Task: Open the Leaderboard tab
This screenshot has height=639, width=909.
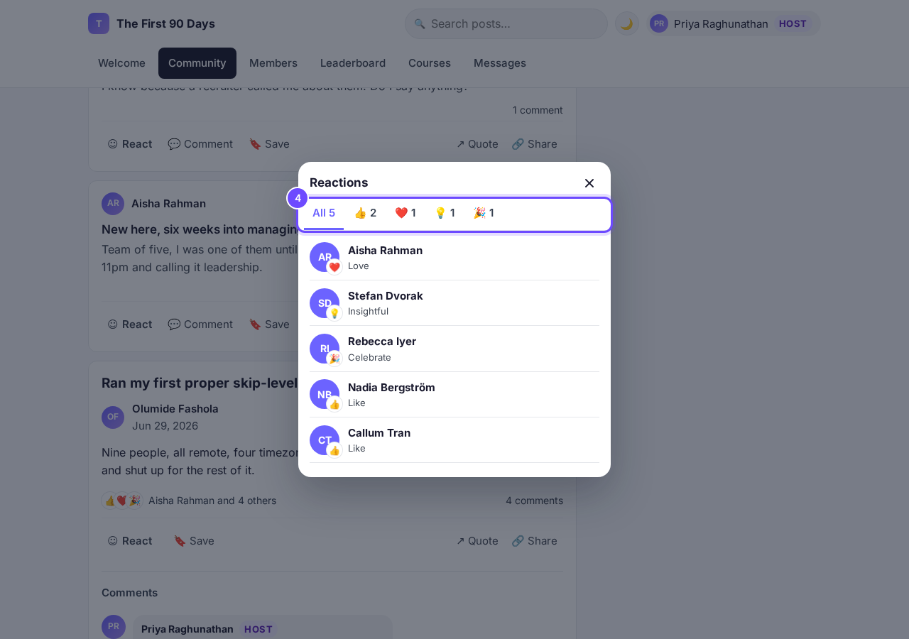Action: tap(353, 63)
